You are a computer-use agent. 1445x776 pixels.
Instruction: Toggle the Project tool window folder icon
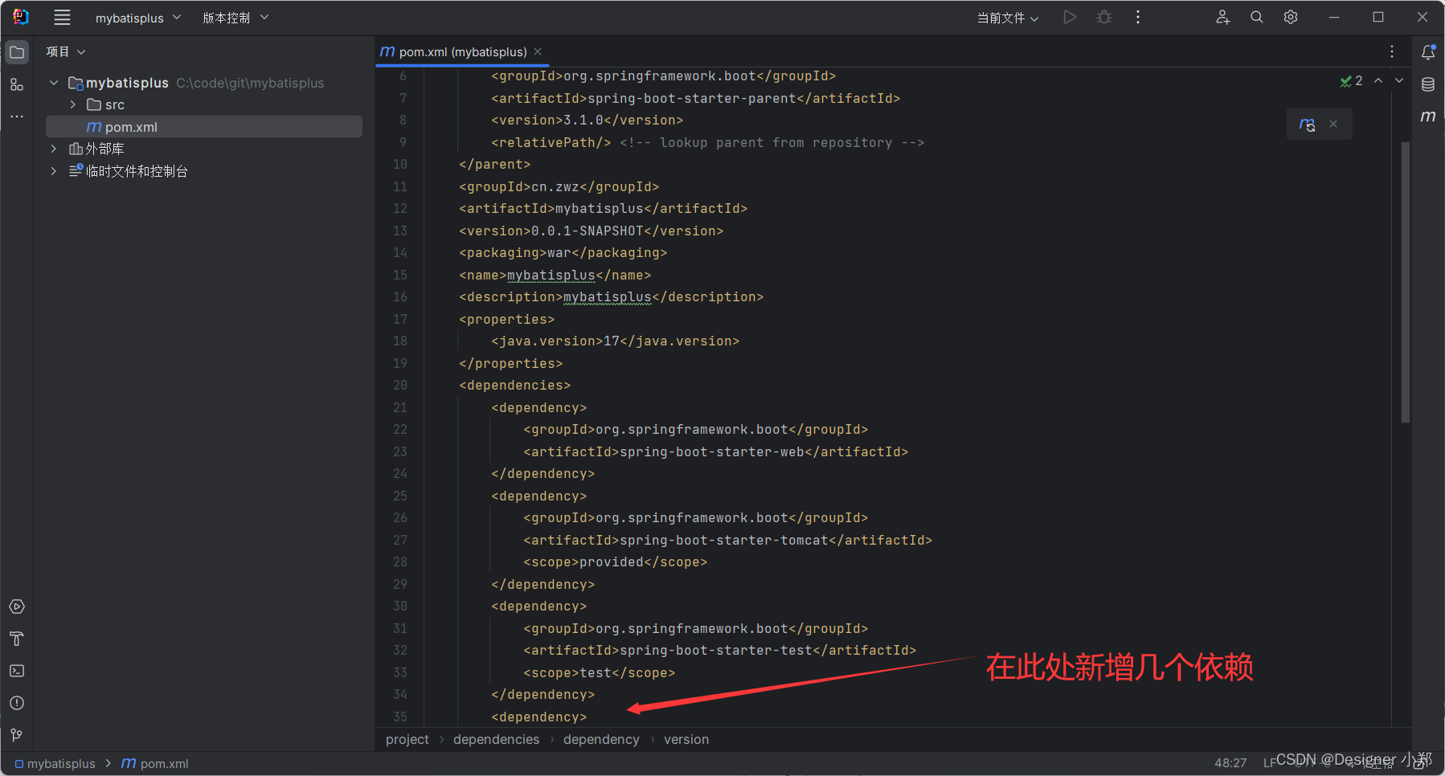pos(17,52)
